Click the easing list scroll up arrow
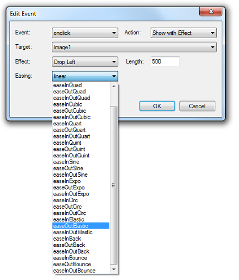The height and width of the screenshot is (280, 239). point(114,86)
